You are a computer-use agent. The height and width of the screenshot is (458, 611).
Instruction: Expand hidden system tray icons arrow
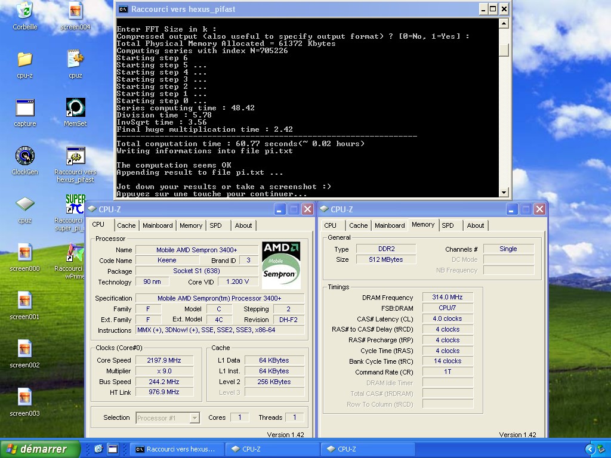click(590, 449)
